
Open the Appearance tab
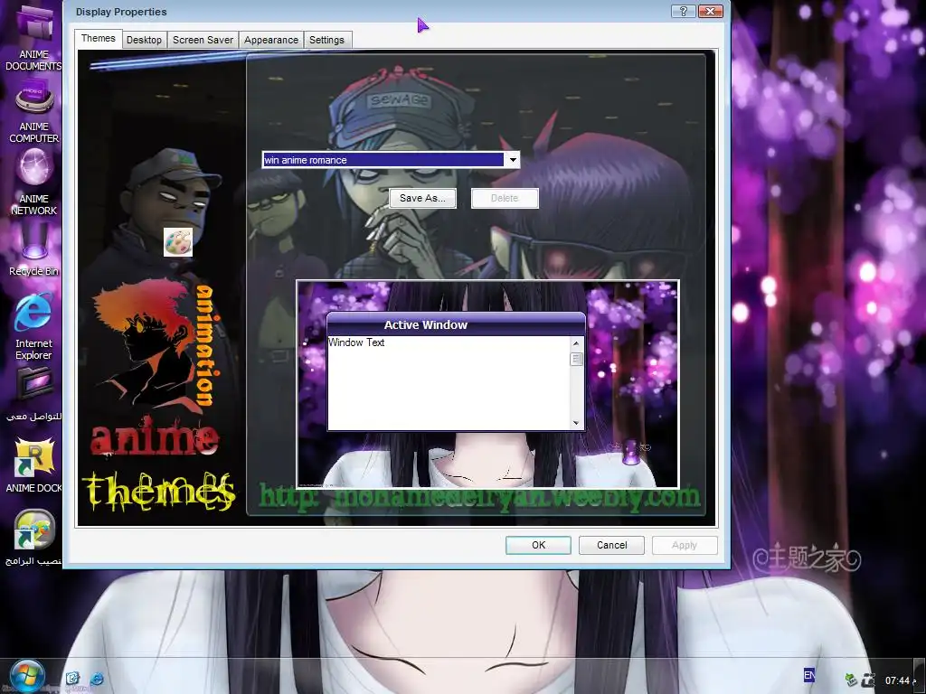pos(271,40)
